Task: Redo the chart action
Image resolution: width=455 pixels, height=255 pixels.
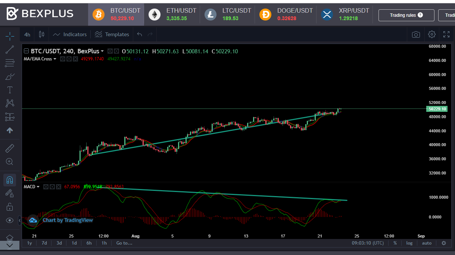Action: click(x=150, y=34)
